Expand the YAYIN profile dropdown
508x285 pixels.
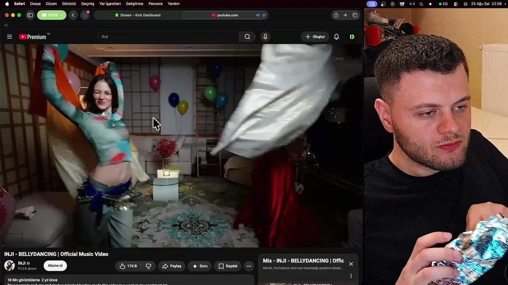click(52, 15)
